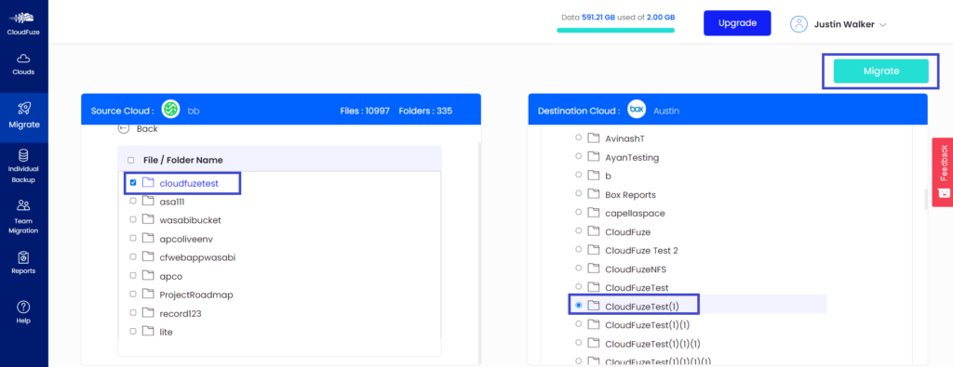Click the AvinashT folder icon
Viewport: 953px width, 367px height.
[x=593, y=138]
